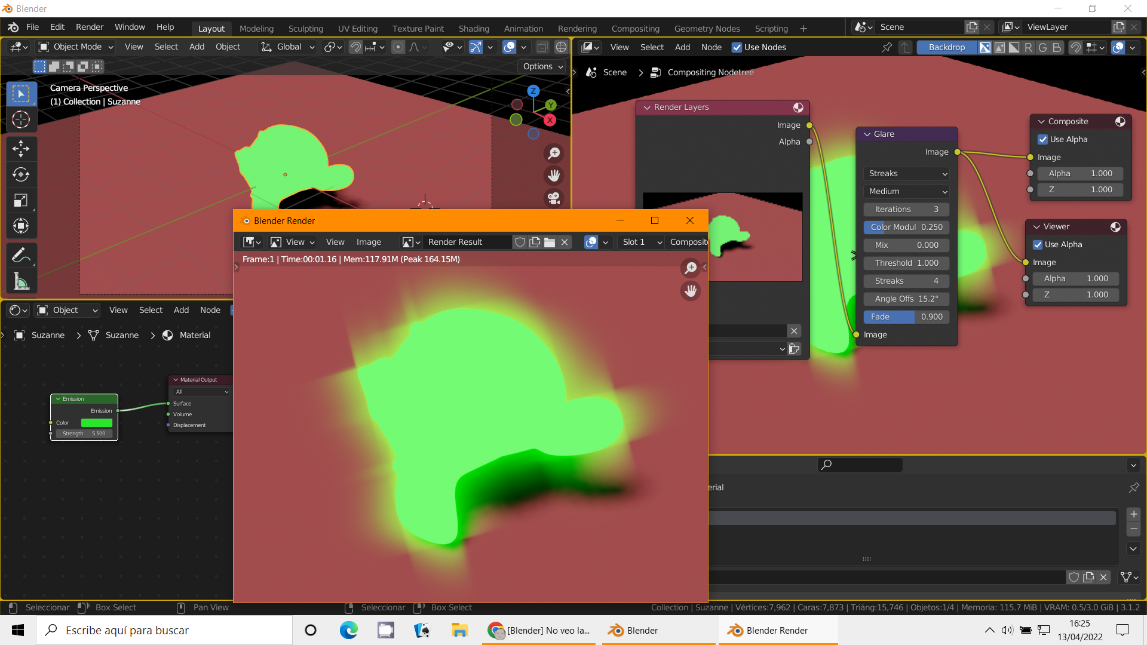The width and height of the screenshot is (1147, 645).
Task: Toggle Use Alpha in Viewer node
Action: tap(1038, 244)
